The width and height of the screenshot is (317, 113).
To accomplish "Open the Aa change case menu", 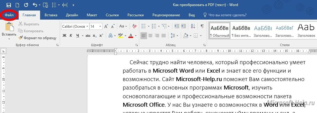I will tap(123, 26).
